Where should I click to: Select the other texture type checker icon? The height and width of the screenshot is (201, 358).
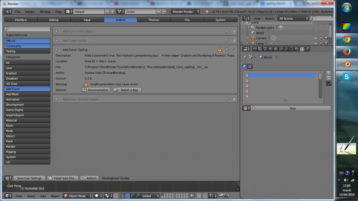click(250, 67)
